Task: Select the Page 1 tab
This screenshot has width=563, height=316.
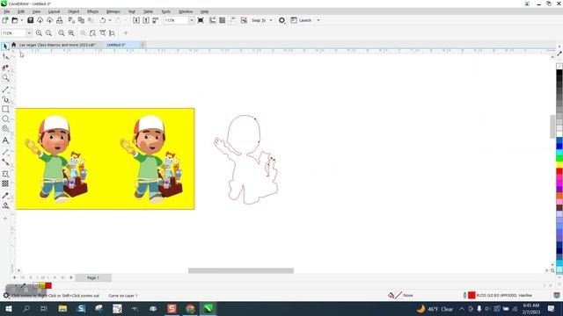Action: (93, 277)
